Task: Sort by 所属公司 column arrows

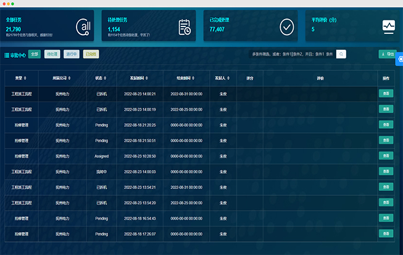Action: click(69, 78)
